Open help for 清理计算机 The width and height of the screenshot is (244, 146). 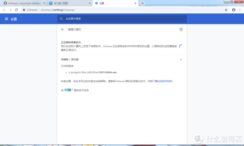(181, 30)
